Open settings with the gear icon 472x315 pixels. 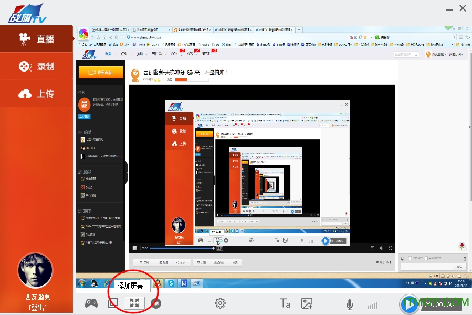coord(220,303)
